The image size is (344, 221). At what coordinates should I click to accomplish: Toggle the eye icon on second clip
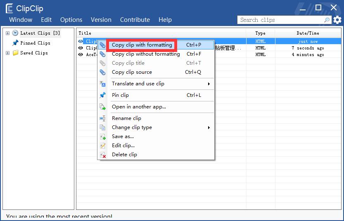(x=81, y=48)
